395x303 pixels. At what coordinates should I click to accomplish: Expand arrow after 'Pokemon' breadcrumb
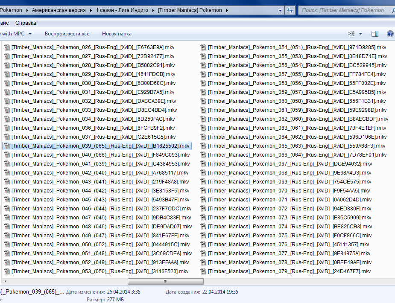point(27,11)
